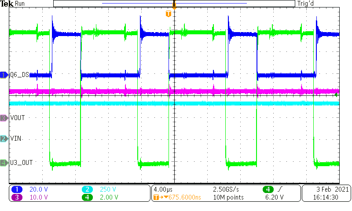Open channel 2 250 V scale readout
Image resolution: width=352 pixels, height=211 pixels.
[x=108, y=189]
